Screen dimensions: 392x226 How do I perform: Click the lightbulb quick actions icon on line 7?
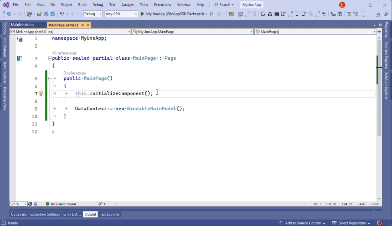[x=41, y=93]
